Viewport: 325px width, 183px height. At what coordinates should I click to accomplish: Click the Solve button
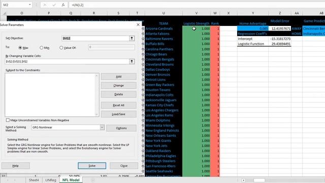coord(92,166)
